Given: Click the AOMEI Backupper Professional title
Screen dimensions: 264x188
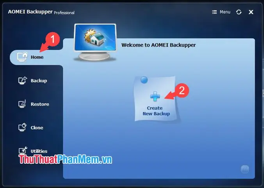Looking at the screenshot, I should (41, 12).
